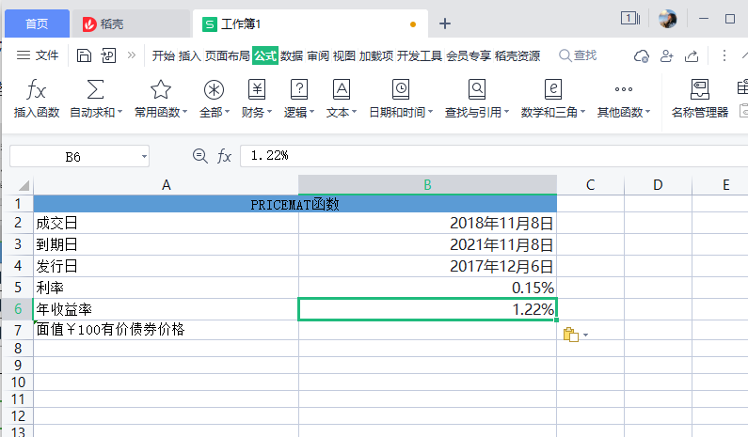Click the share icon in top right

pos(692,56)
